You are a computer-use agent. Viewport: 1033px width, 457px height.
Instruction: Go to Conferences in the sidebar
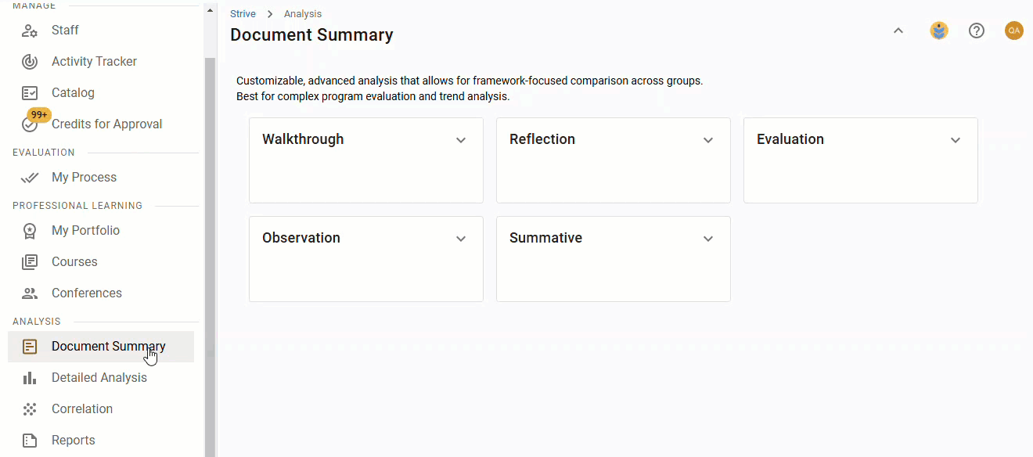(x=86, y=293)
